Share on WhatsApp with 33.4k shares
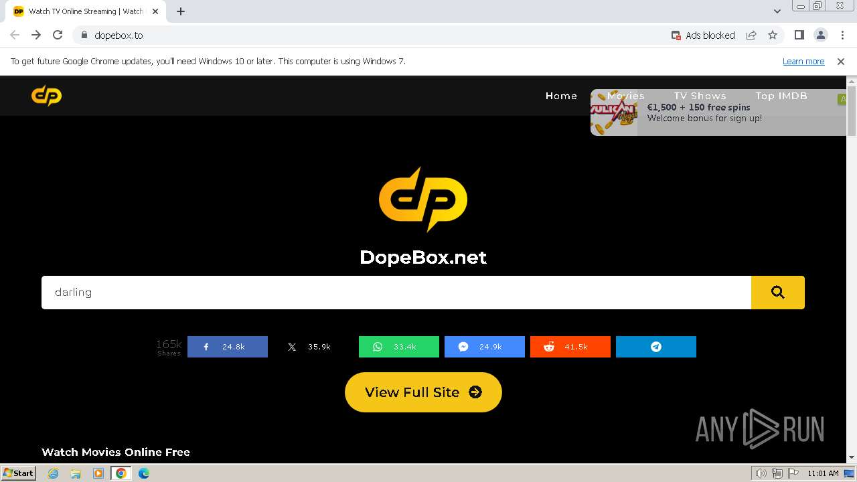The height and width of the screenshot is (482, 857). click(399, 347)
